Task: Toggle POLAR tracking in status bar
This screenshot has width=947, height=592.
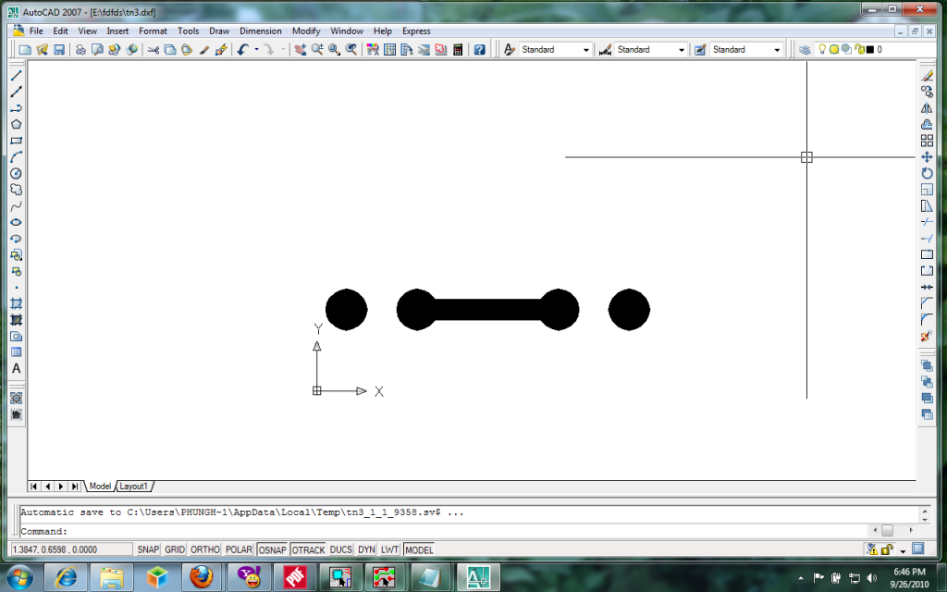Action: 239,549
